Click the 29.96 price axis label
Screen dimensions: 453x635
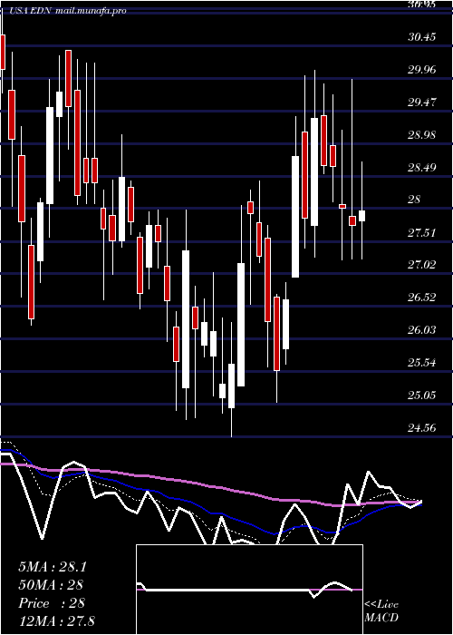pos(422,70)
